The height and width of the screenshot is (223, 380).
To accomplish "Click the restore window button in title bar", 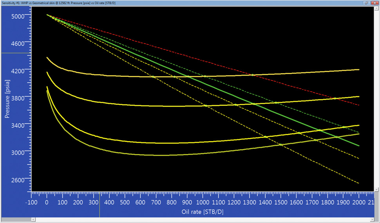I will 366,3.
